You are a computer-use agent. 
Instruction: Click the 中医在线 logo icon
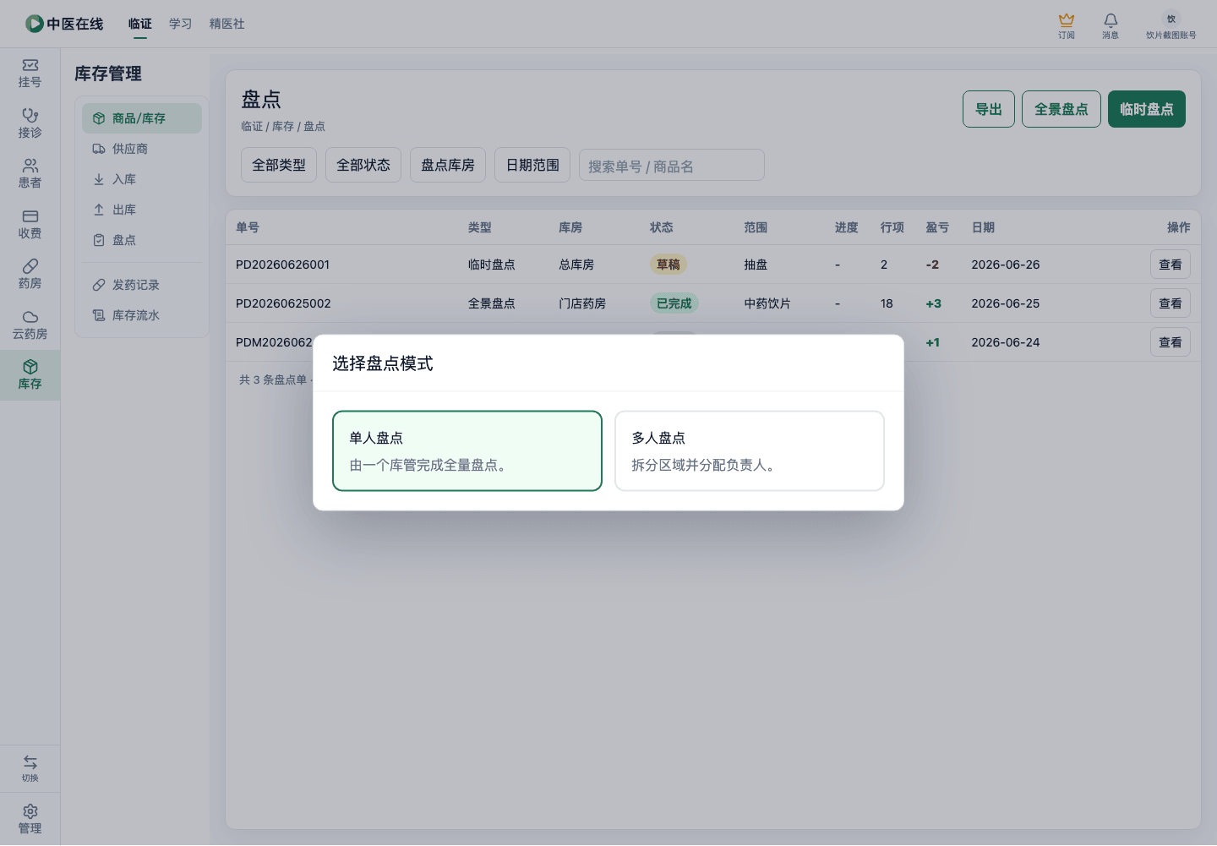(x=35, y=24)
